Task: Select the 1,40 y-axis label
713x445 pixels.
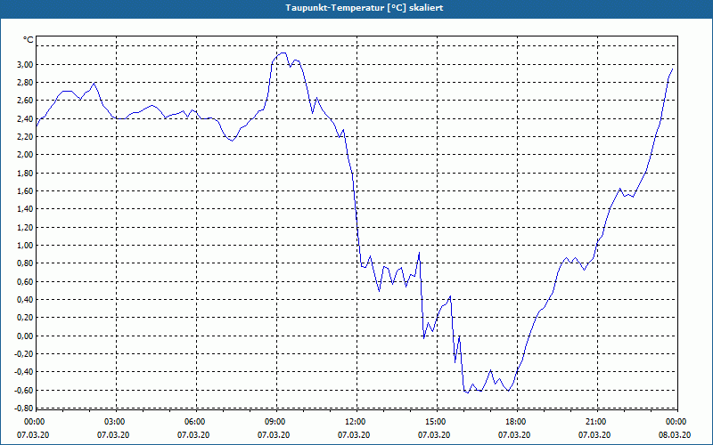Action: pyautogui.click(x=25, y=209)
